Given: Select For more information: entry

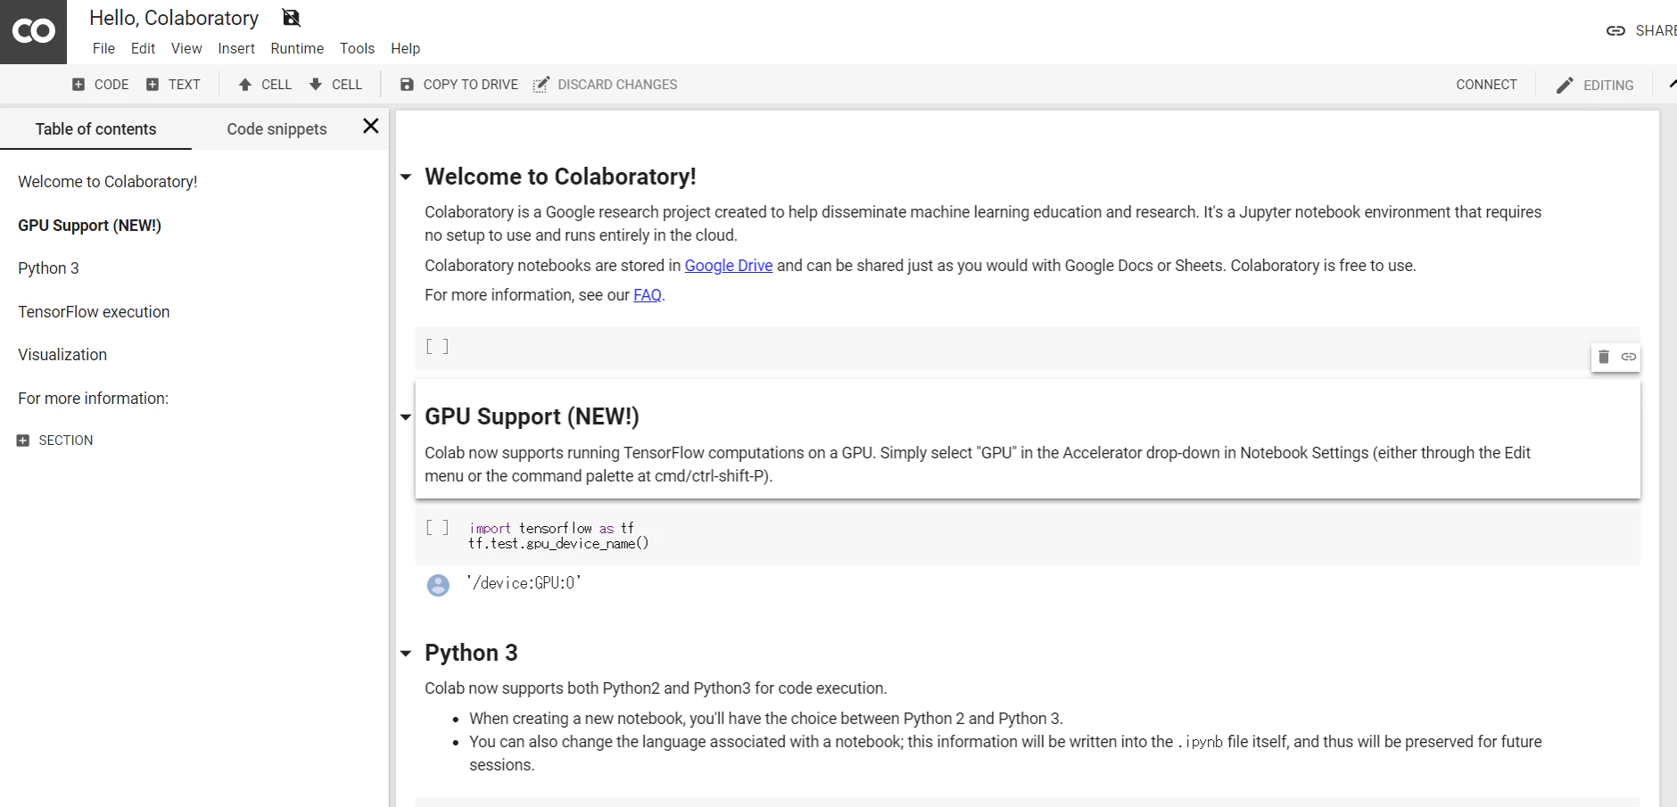Looking at the screenshot, I should (93, 399).
